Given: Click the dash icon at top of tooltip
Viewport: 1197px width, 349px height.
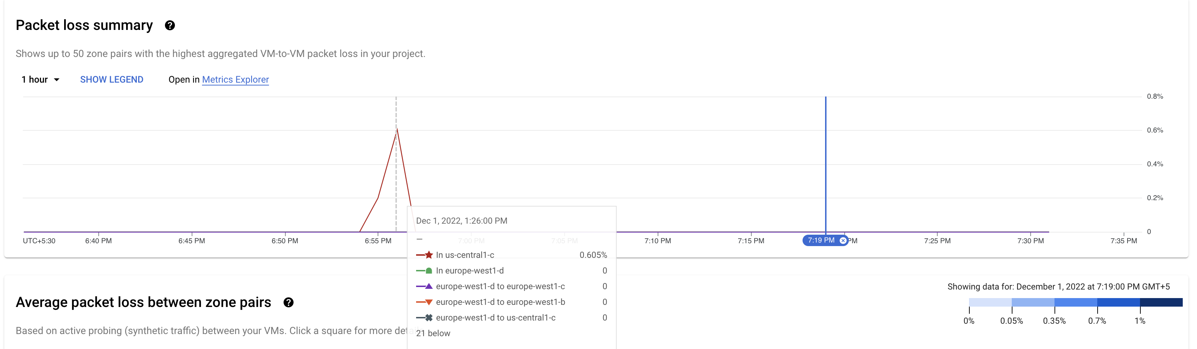Looking at the screenshot, I should tap(420, 239).
